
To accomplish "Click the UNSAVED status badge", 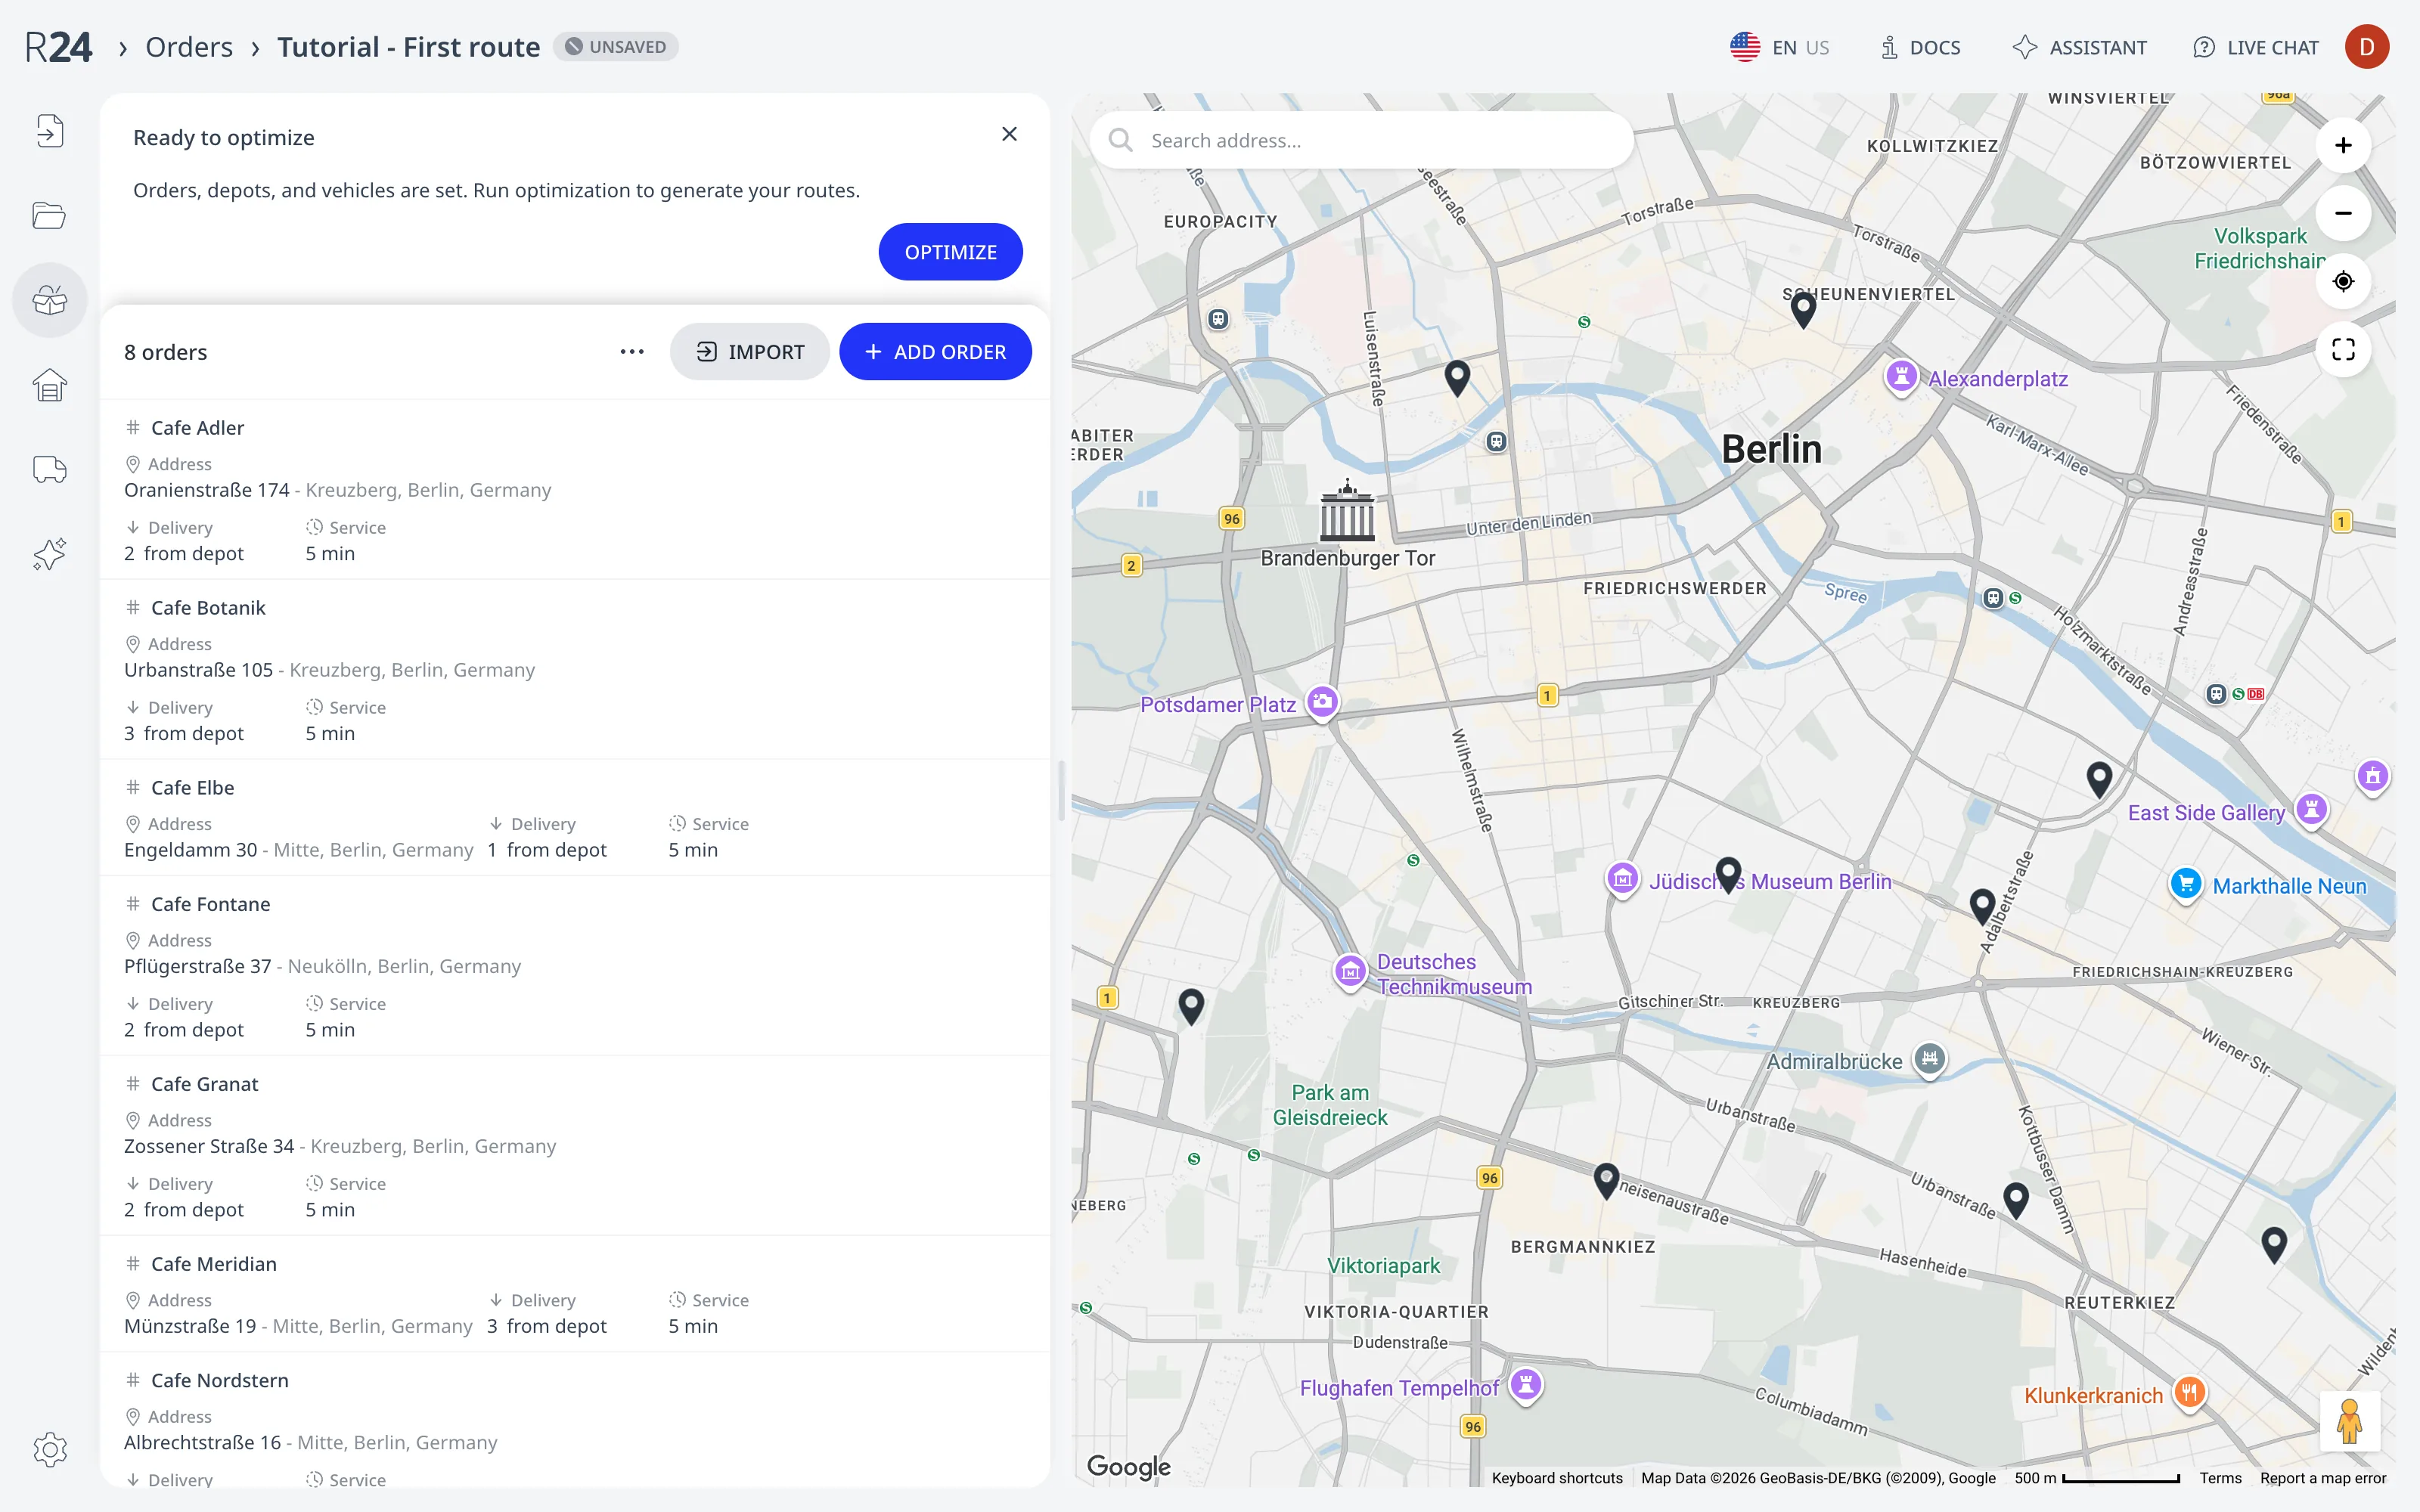I will [616, 47].
